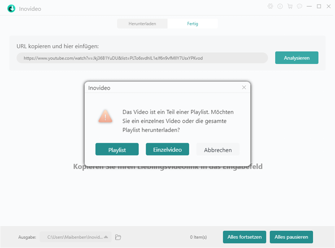Open the settings gear icon in title bar
The width and height of the screenshot is (335, 248).
270,6
